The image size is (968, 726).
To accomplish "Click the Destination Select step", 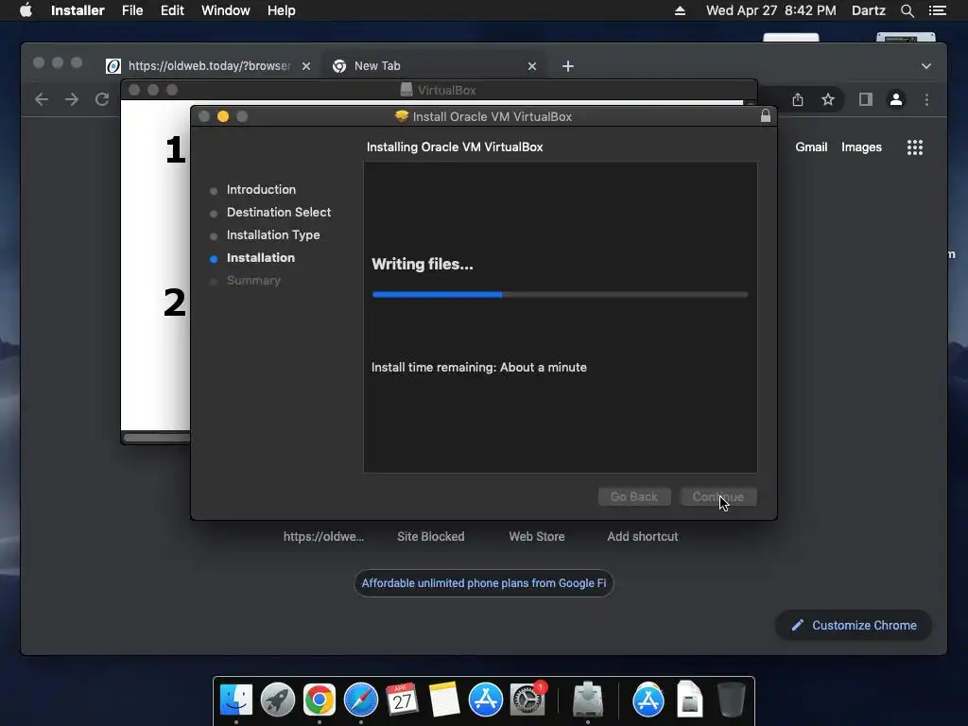I will (279, 213).
